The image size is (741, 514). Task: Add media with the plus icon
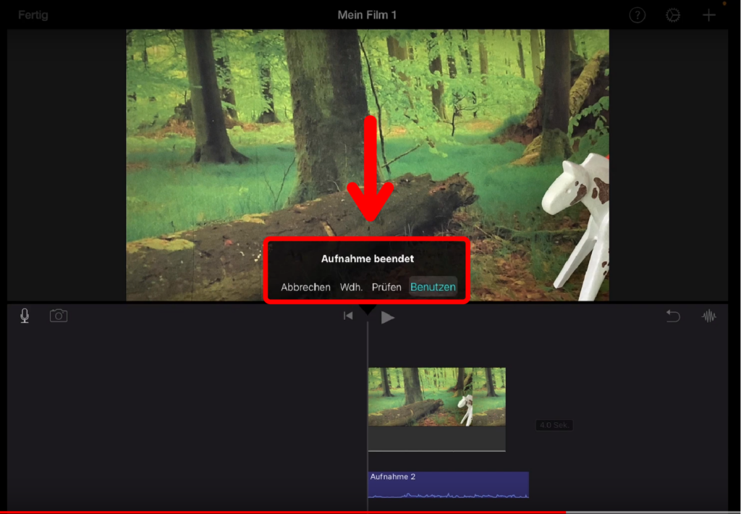pos(709,15)
